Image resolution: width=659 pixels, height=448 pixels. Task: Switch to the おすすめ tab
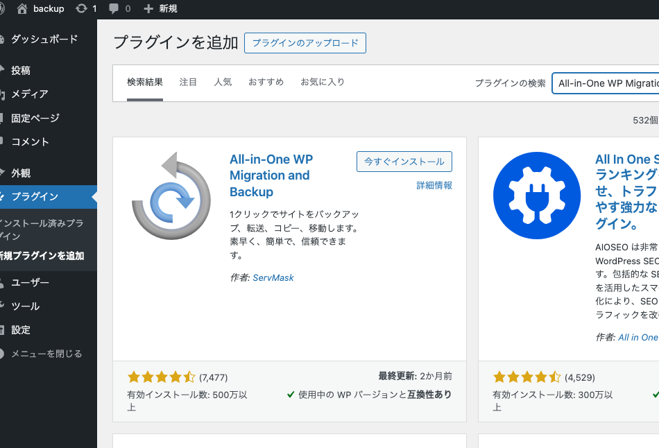[x=266, y=83]
